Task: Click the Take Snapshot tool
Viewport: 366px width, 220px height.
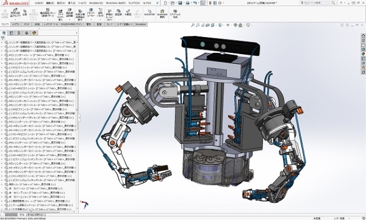Action: point(175,13)
